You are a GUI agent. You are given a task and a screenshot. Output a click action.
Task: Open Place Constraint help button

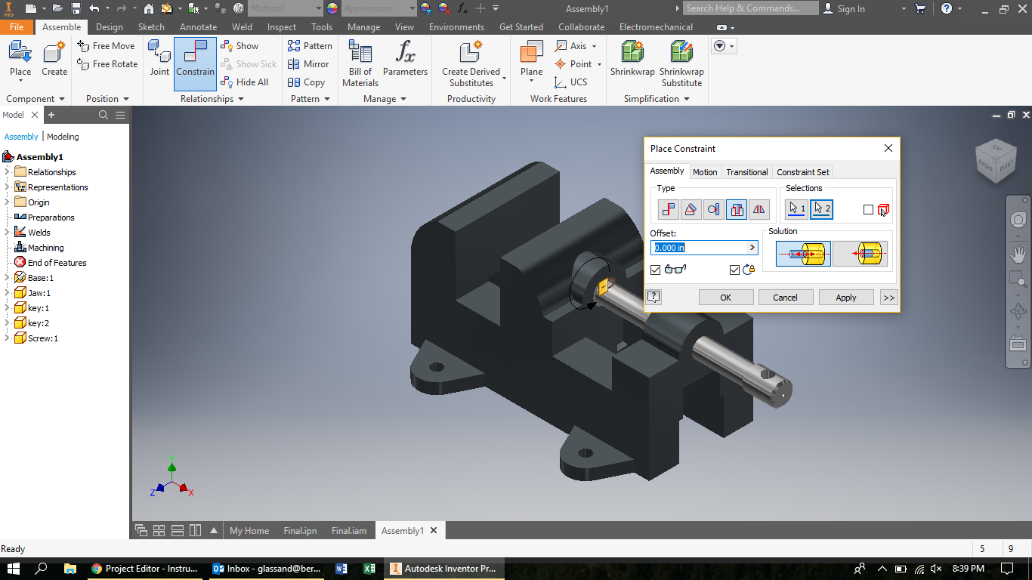tap(654, 297)
